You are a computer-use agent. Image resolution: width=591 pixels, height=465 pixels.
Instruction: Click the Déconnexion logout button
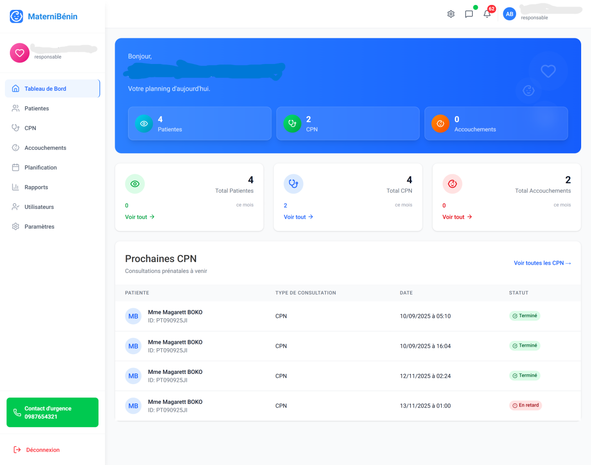click(42, 450)
